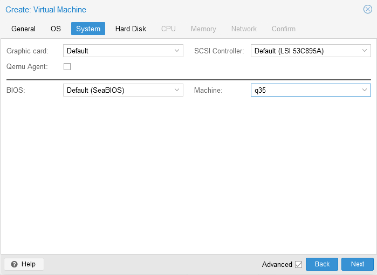Enable the Qemu Agent checkbox
377x275 pixels.
[67, 67]
